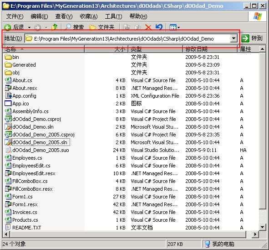Open the Views toolbar dropdown
The image size is (269, 250).
point(175,27)
